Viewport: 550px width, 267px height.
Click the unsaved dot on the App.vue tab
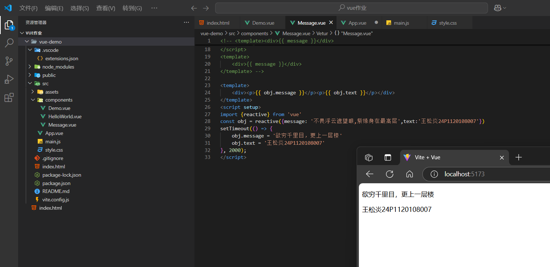[x=376, y=22]
